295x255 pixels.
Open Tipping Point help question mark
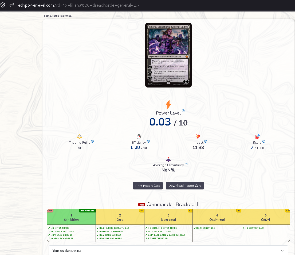coord(92,141)
